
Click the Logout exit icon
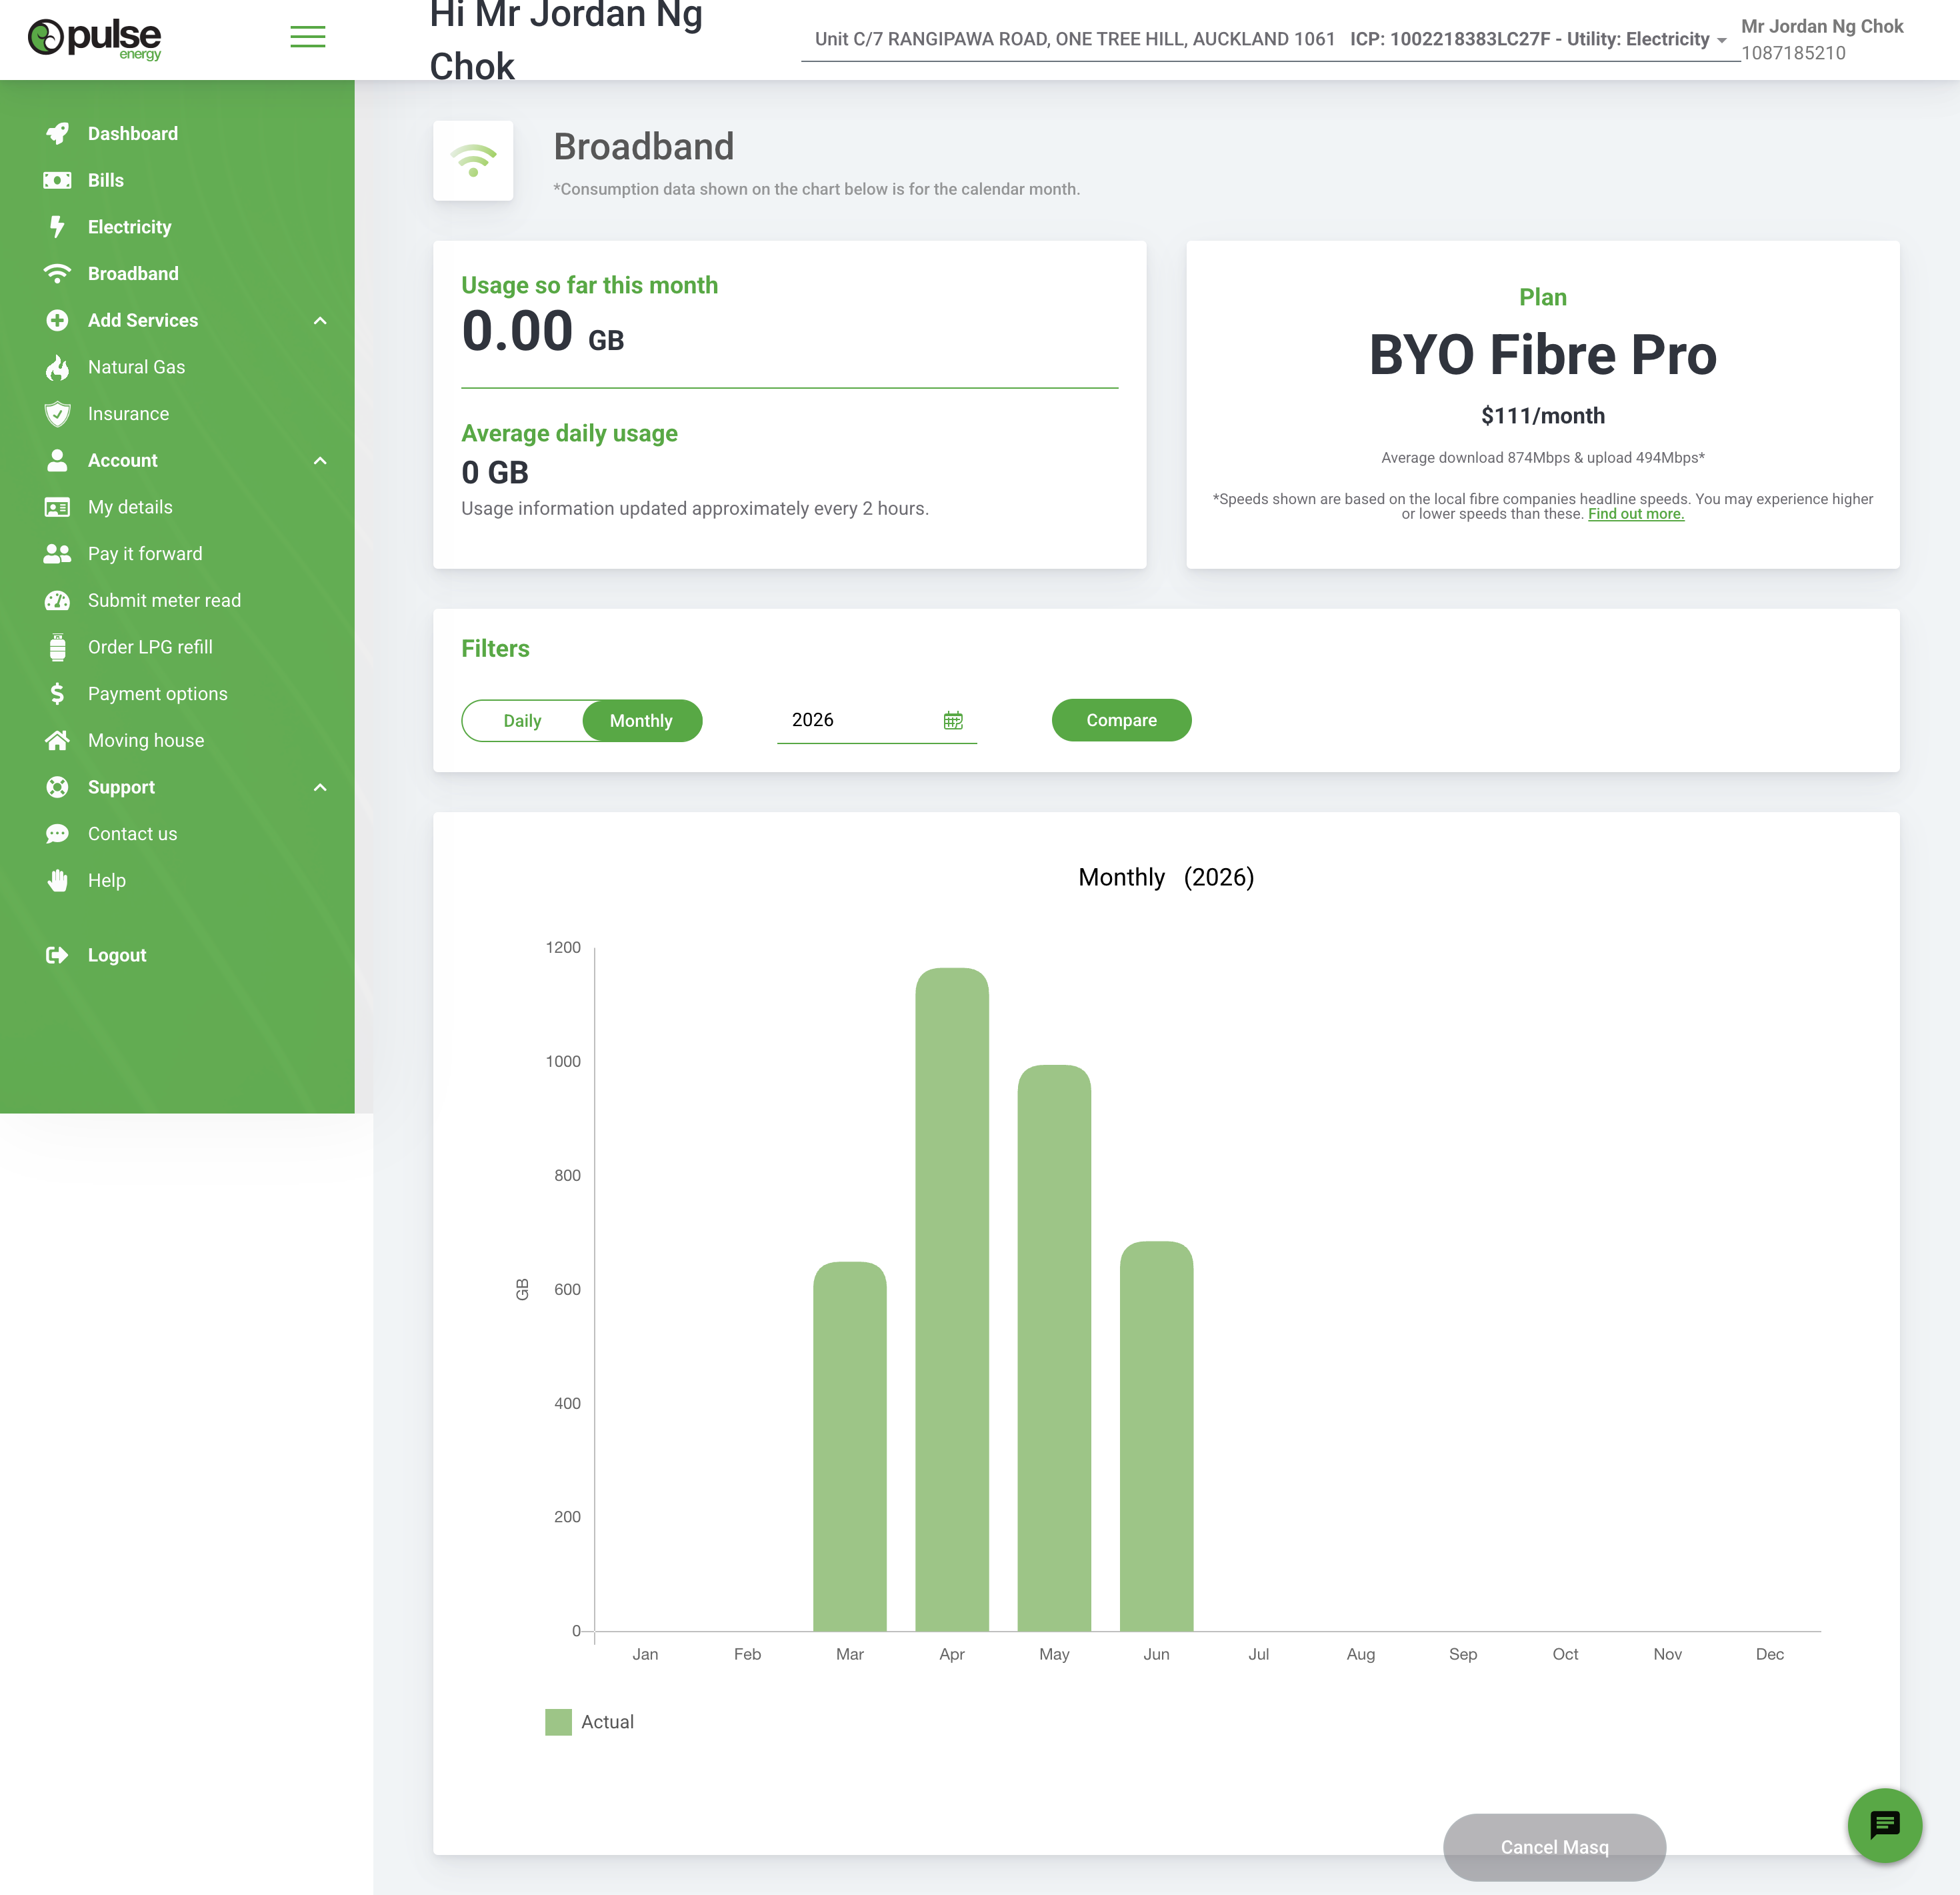[57, 955]
